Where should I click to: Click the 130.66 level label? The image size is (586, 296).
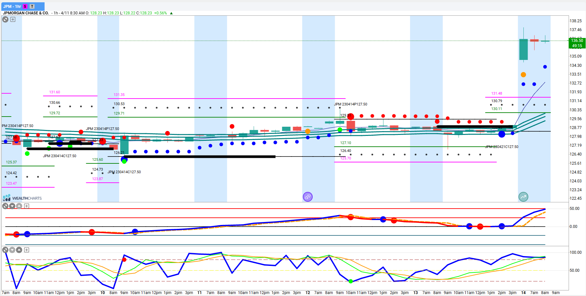point(55,102)
